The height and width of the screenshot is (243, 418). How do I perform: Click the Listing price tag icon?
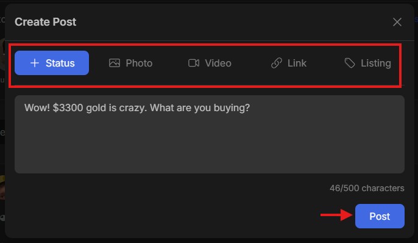(x=350, y=63)
